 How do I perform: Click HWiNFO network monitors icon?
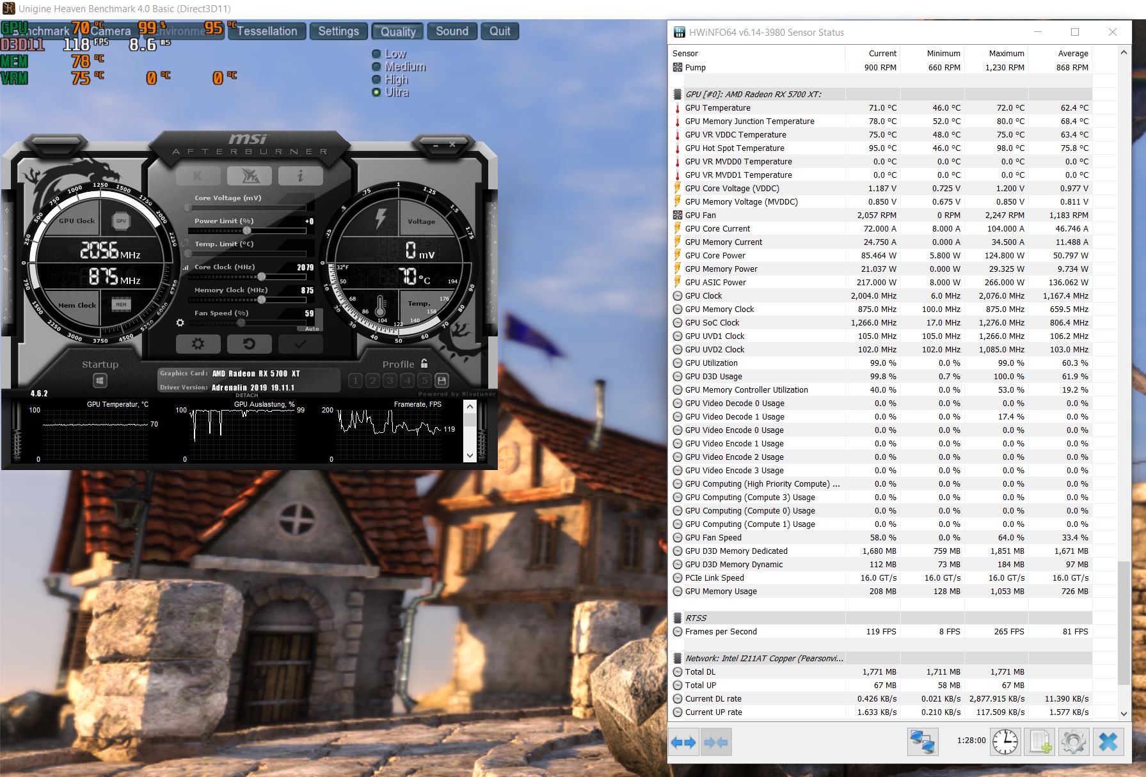tap(923, 742)
